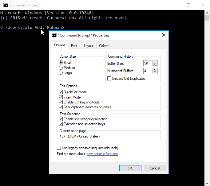The width and height of the screenshot is (210, 186).
Task: Select Medium cursor size
Action: pos(61,68)
